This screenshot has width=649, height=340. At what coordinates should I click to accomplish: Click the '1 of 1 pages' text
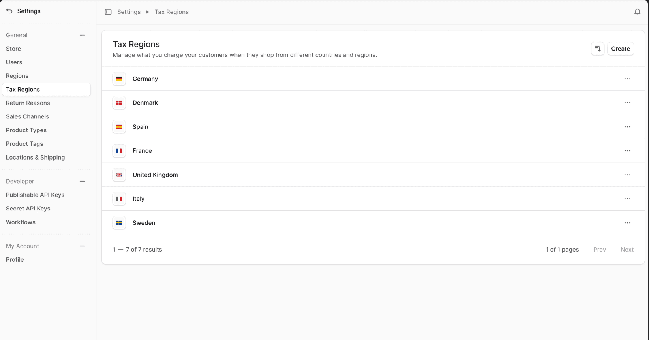pyautogui.click(x=562, y=250)
